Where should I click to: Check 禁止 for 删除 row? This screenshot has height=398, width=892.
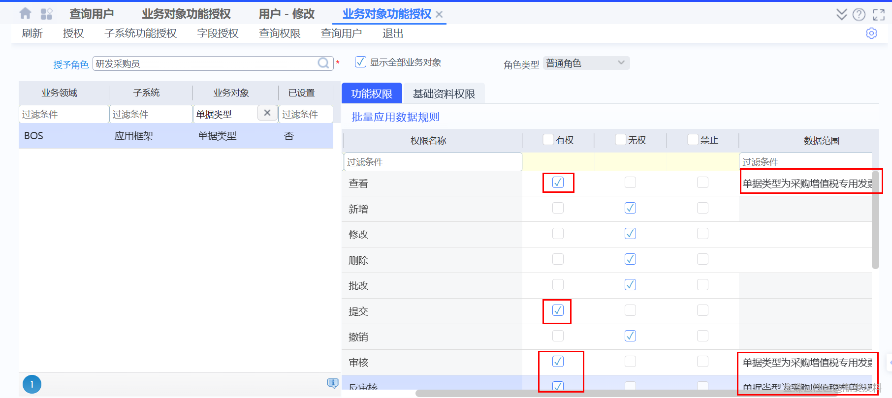pos(702,259)
